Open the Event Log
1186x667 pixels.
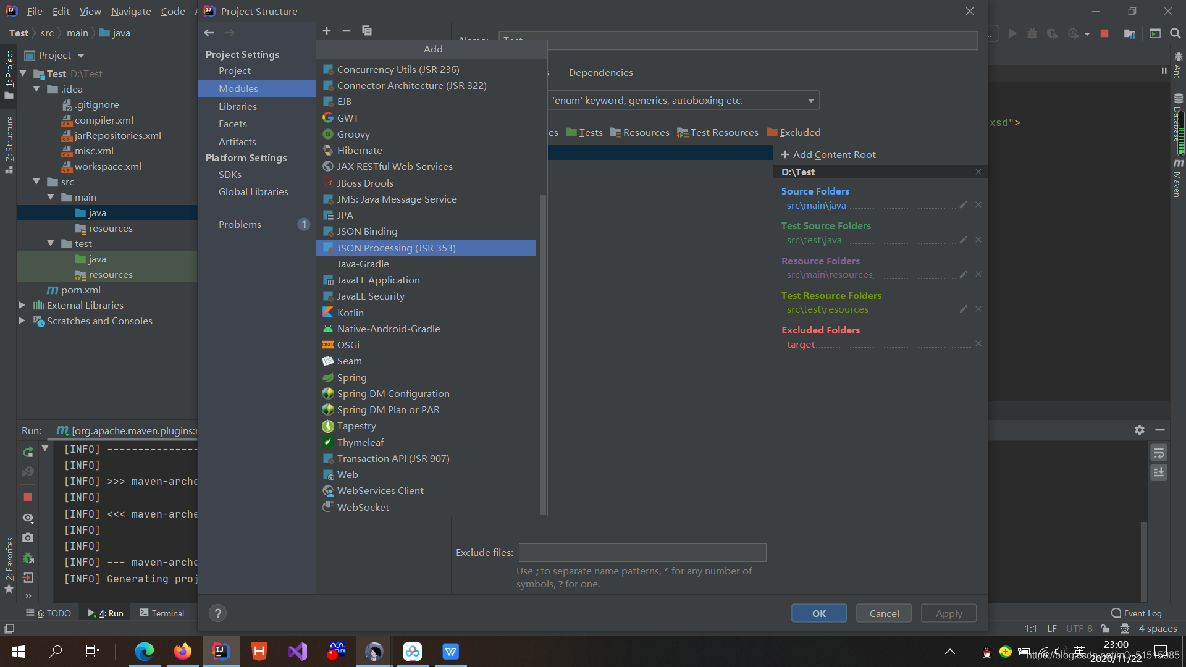point(1137,613)
